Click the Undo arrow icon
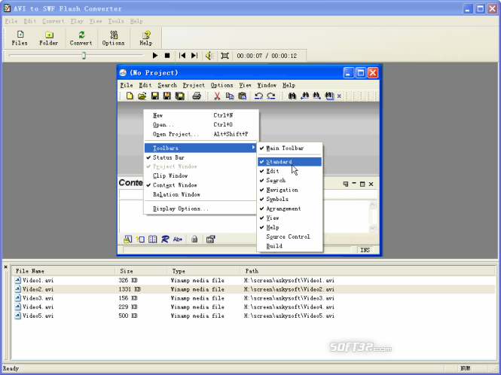This screenshot has width=501, height=375. (258, 96)
